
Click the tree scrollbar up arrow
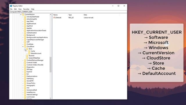pyautogui.click(x=51, y=15)
